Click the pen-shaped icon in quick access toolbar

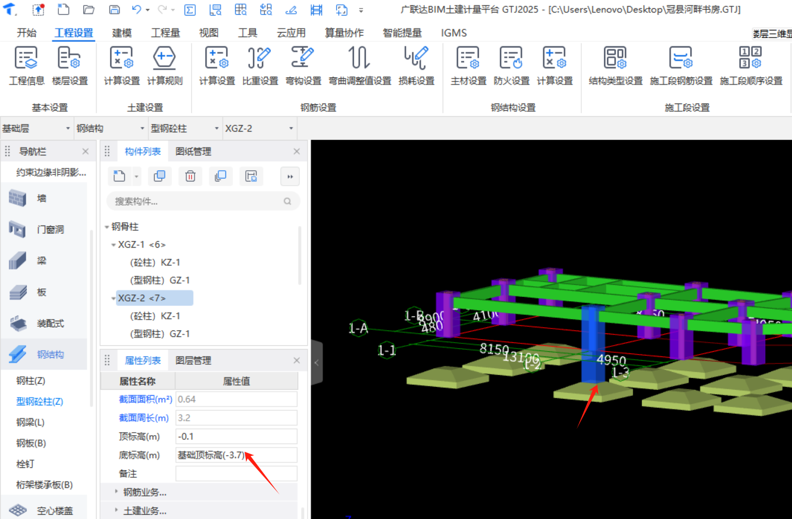tap(291, 10)
